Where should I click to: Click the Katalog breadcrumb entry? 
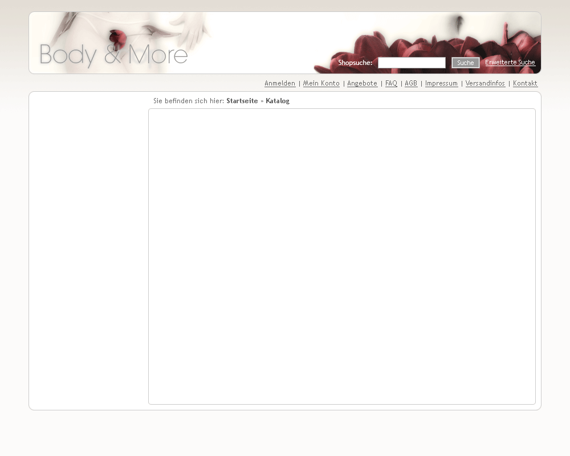pyautogui.click(x=278, y=101)
